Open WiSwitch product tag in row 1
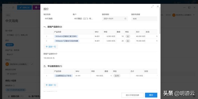 coord(66,36)
